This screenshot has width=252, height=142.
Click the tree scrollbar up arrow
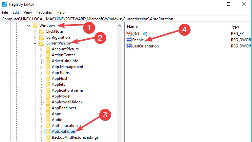point(119,26)
